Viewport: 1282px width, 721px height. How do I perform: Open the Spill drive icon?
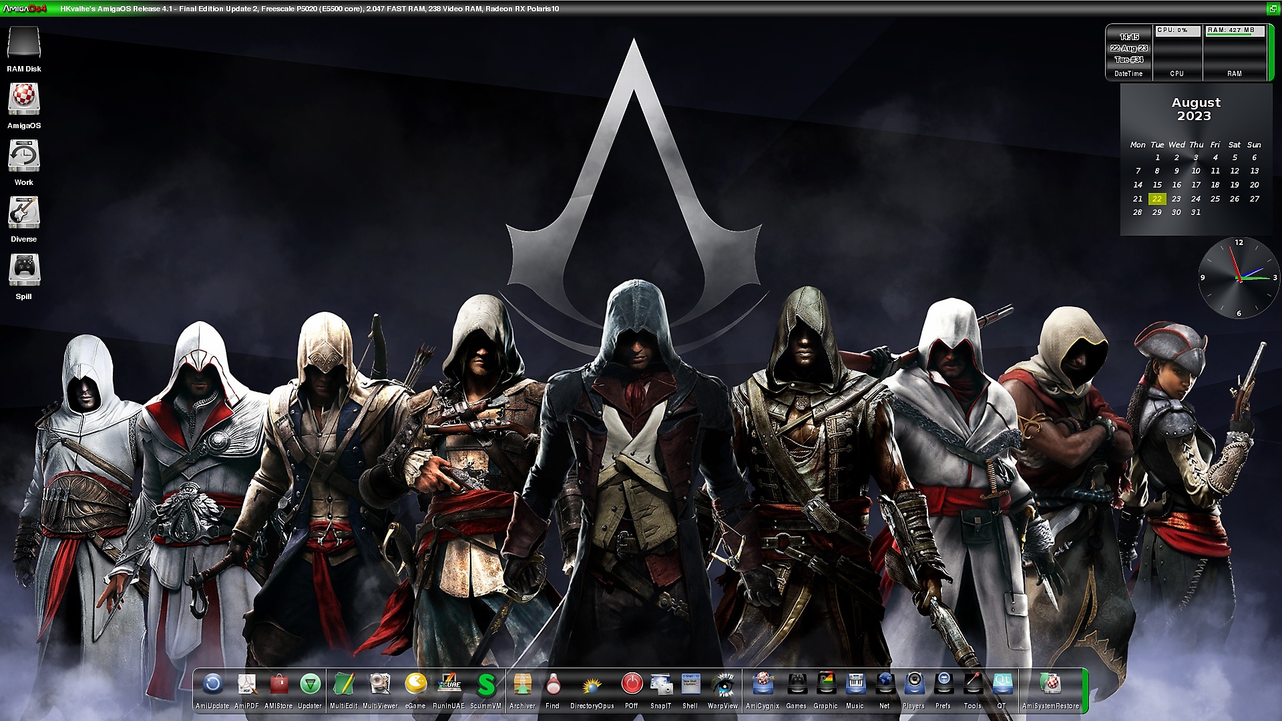click(24, 270)
